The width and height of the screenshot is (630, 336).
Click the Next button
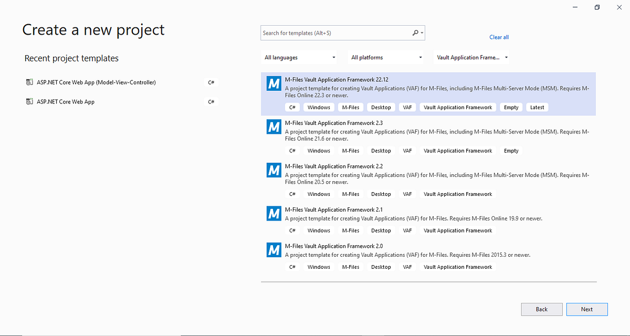pyautogui.click(x=586, y=309)
